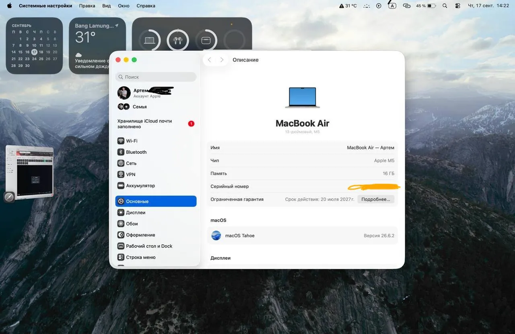Focus the Поиск search field
Image resolution: width=515 pixels, height=334 pixels.
point(156,77)
